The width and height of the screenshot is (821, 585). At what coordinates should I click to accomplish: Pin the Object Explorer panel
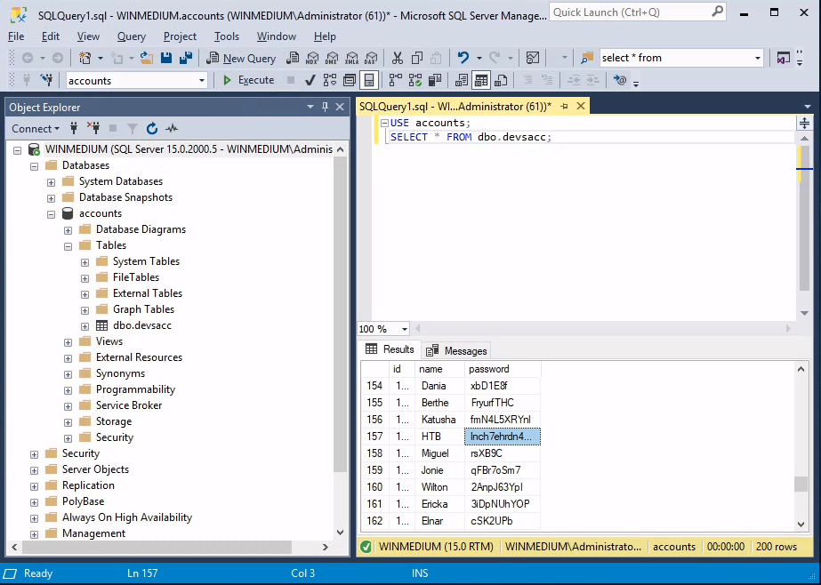tap(326, 108)
